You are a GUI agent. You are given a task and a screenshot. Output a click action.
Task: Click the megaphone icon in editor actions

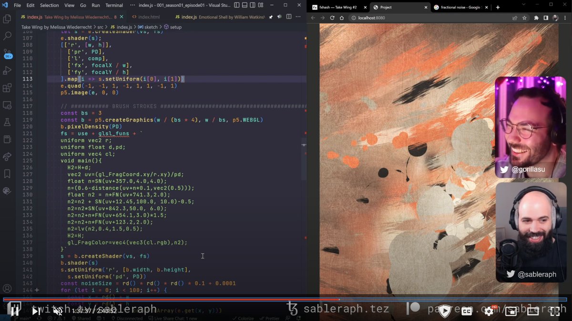point(280,17)
